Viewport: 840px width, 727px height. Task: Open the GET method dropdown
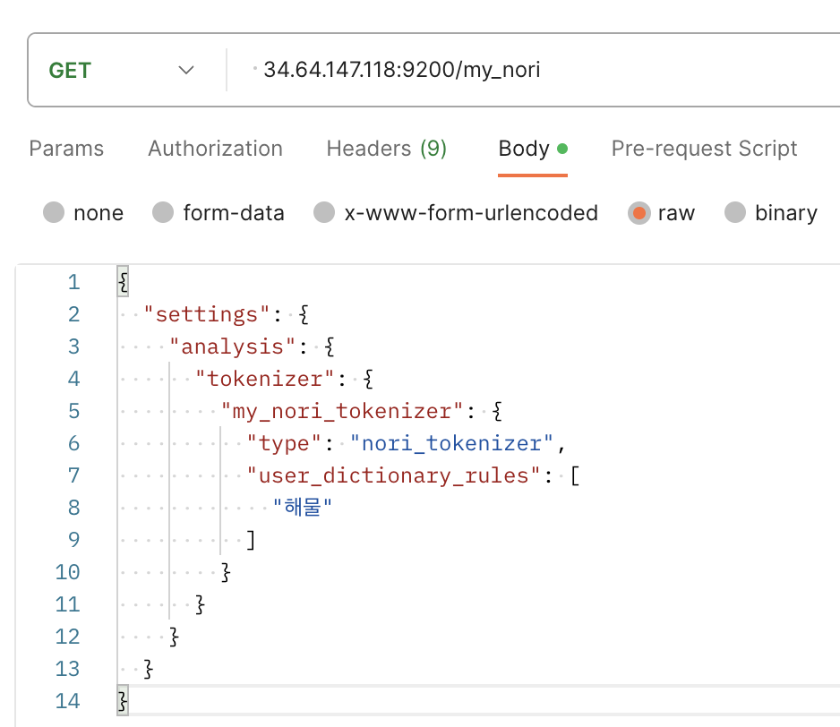(121, 70)
